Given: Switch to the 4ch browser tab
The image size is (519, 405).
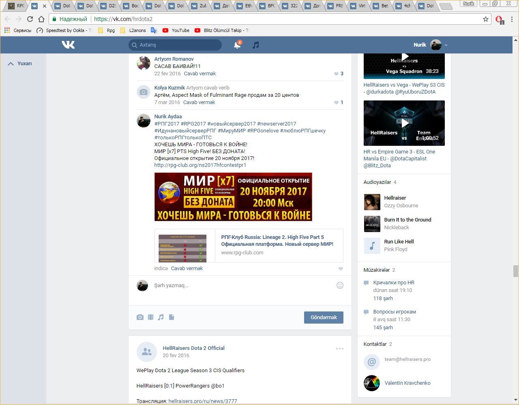Looking at the screenshot, I should [403, 6].
